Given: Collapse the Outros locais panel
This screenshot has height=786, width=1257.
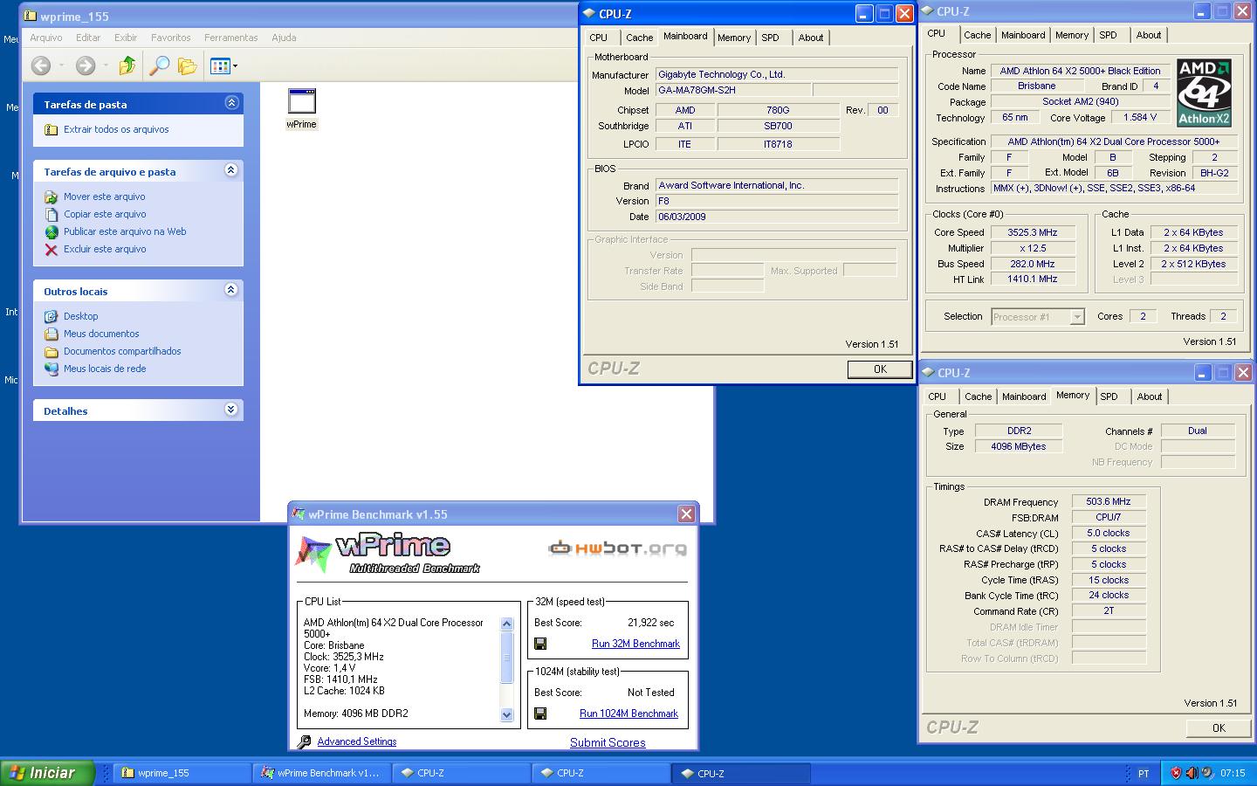Looking at the screenshot, I should (231, 290).
